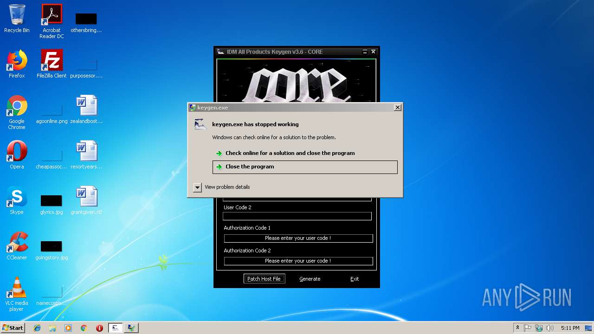Launch Windows Media Player from taskbar
Image resolution: width=594 pixels, height=334 pixels.
pyautogui.click(x=68, y=328)
